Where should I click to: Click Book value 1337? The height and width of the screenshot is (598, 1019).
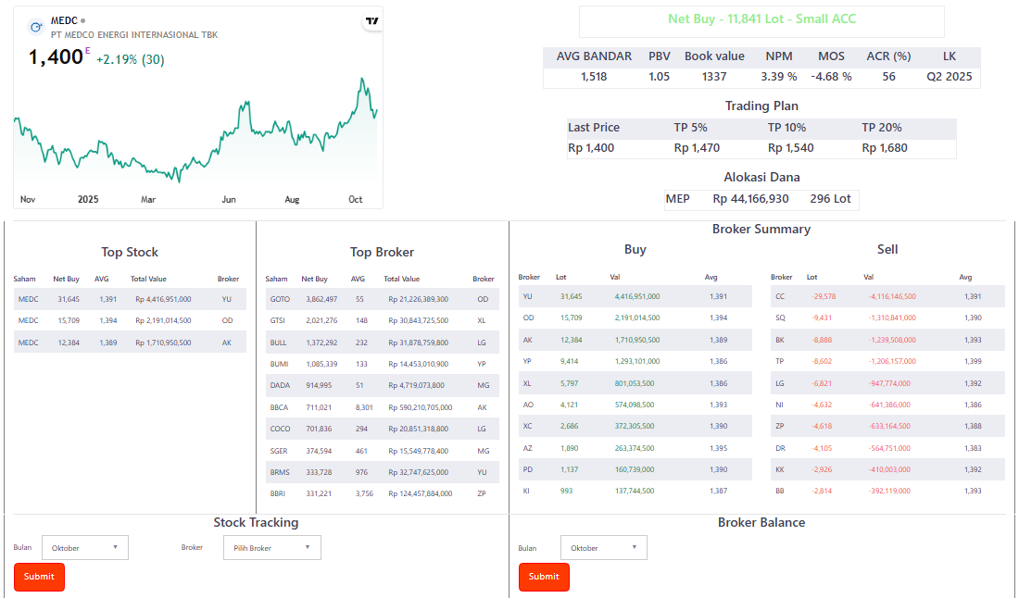coord(713,77)
